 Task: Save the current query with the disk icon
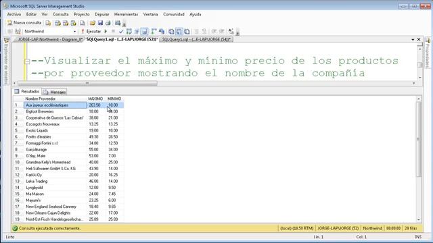[100, 23]
